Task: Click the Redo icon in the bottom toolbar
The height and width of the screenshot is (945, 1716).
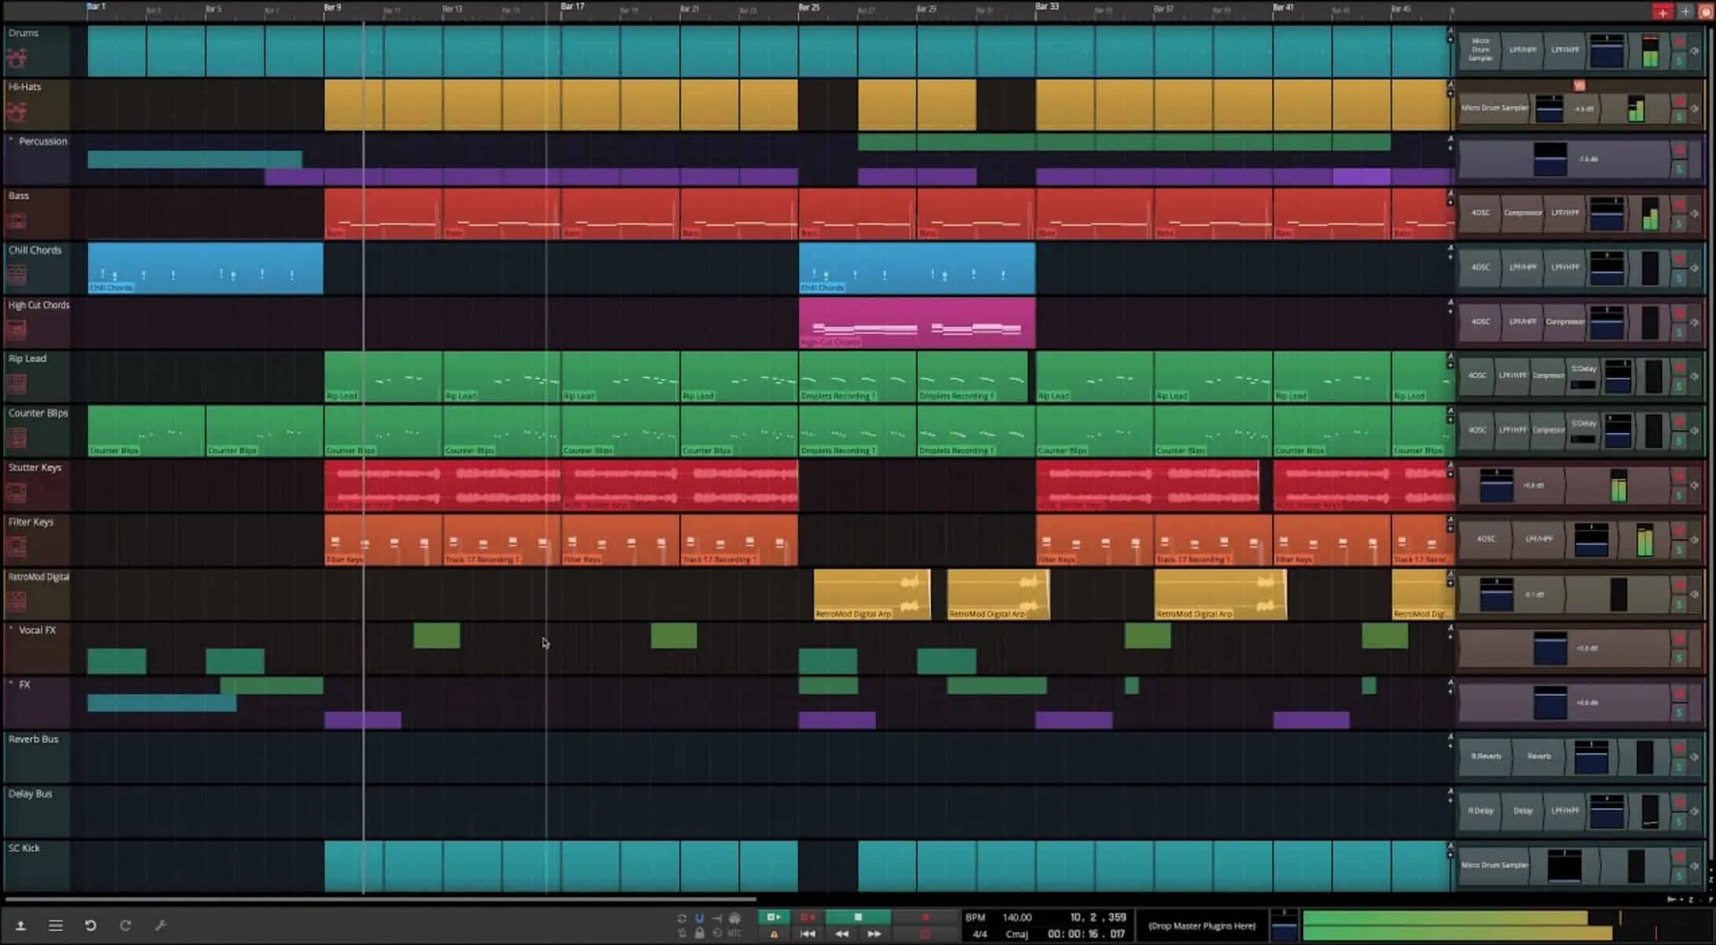Action: pos(126,924)
